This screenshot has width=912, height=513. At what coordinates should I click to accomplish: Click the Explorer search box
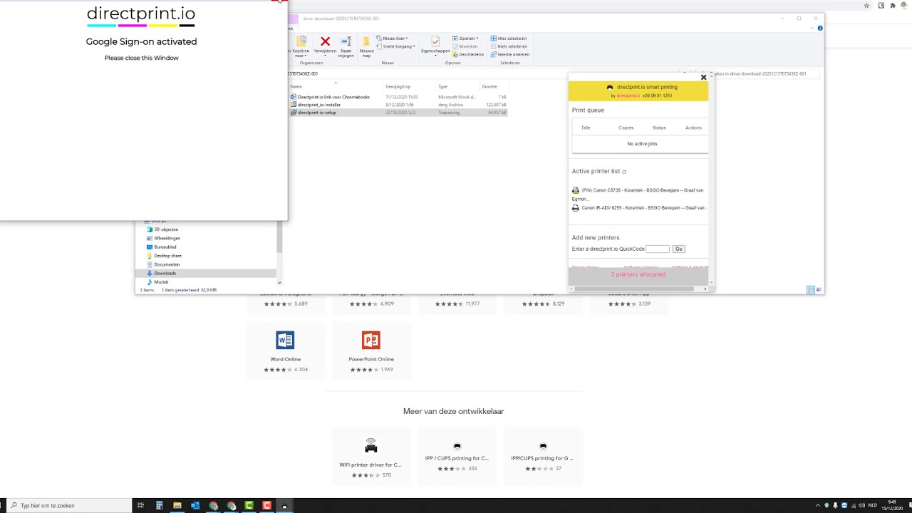(x=759, y=73)
